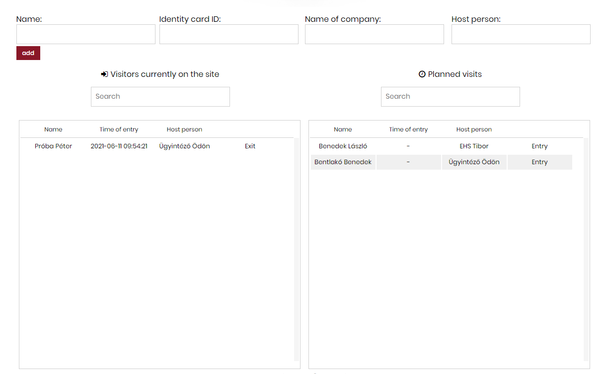Screen dimensions: 606x374
Task: Click the sign-in icon beside Visitors currently on site
Action: point(104,74)
